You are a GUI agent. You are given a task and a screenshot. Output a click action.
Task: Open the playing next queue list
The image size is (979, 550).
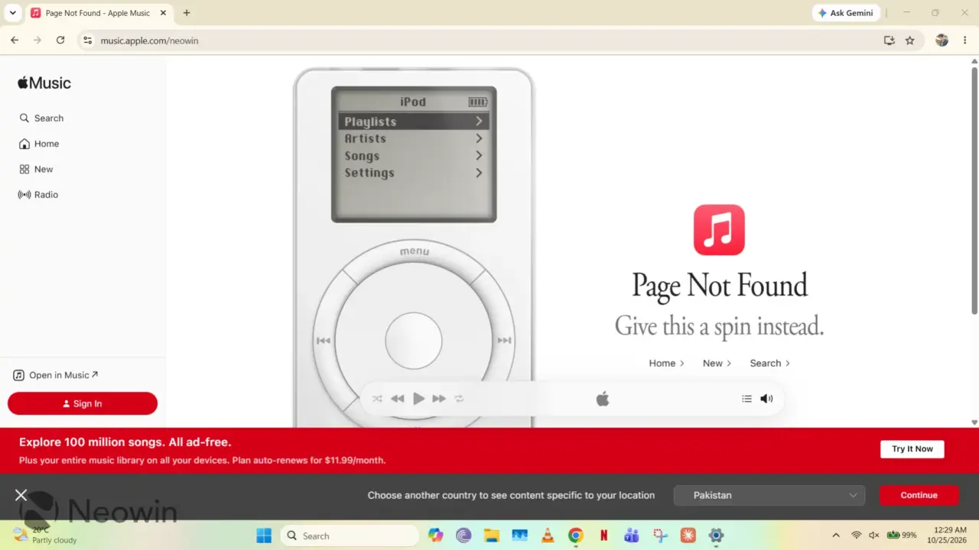(746, 399)
